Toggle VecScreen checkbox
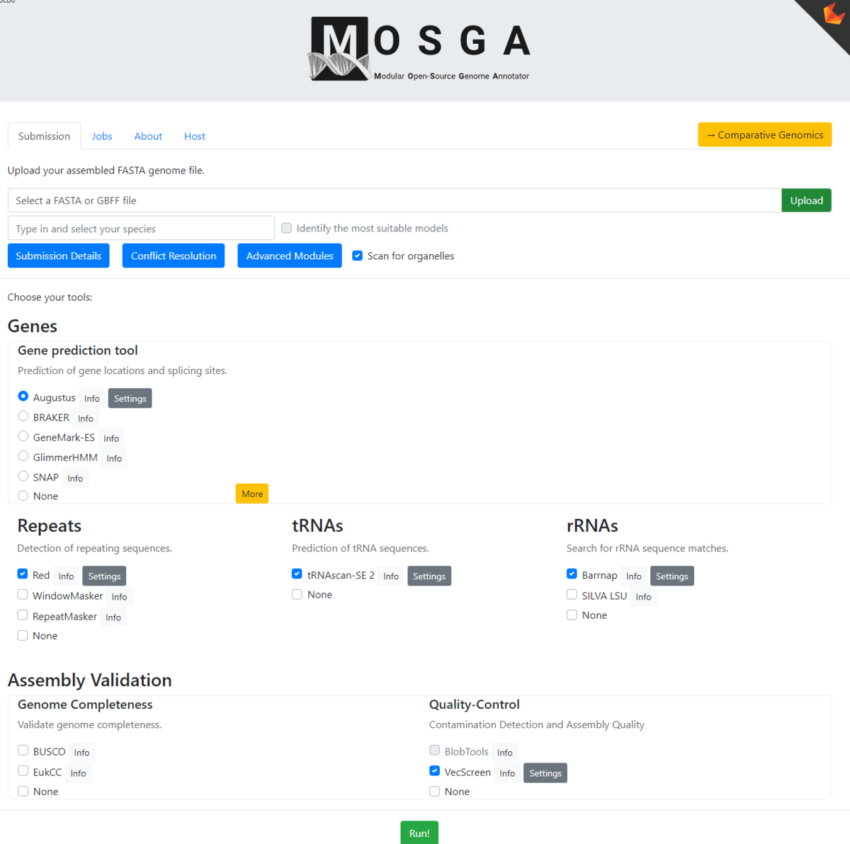The width and height of the screenshot is (850, 844). point(435,771)
